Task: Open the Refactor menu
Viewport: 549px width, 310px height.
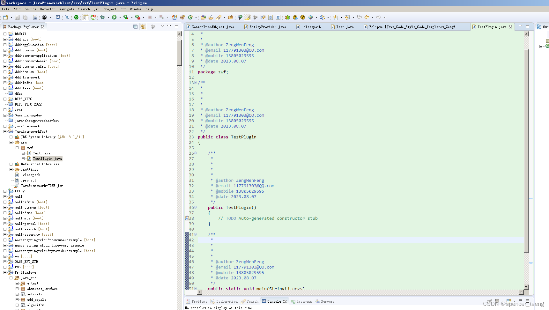Action: click(x=48, y=9)
